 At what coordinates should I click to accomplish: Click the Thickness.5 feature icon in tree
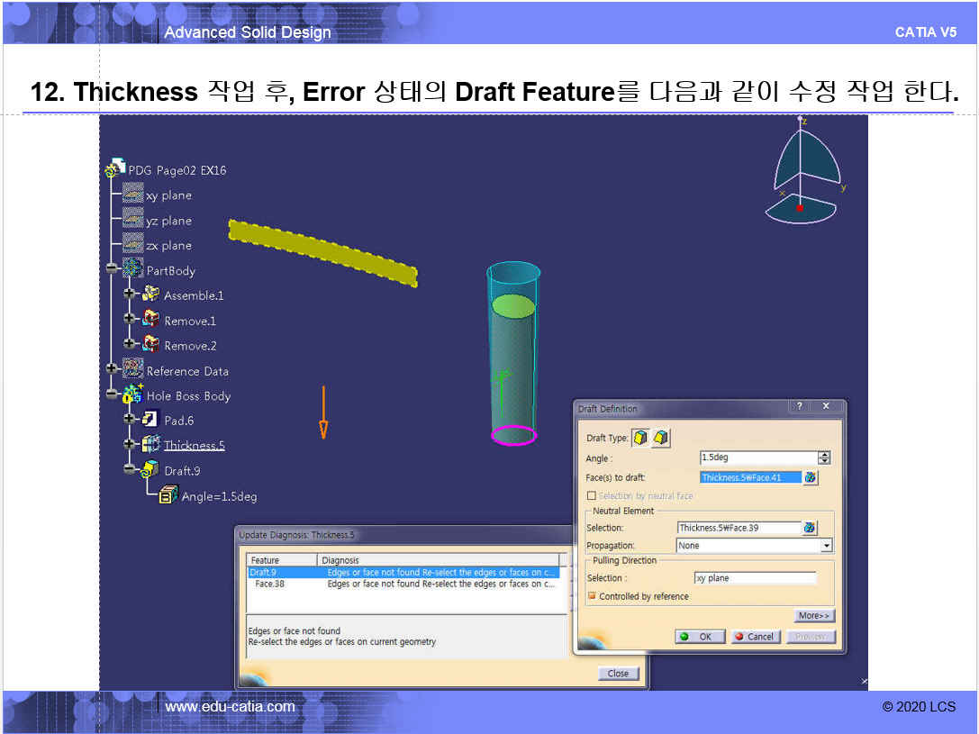[x=150, y=445]
